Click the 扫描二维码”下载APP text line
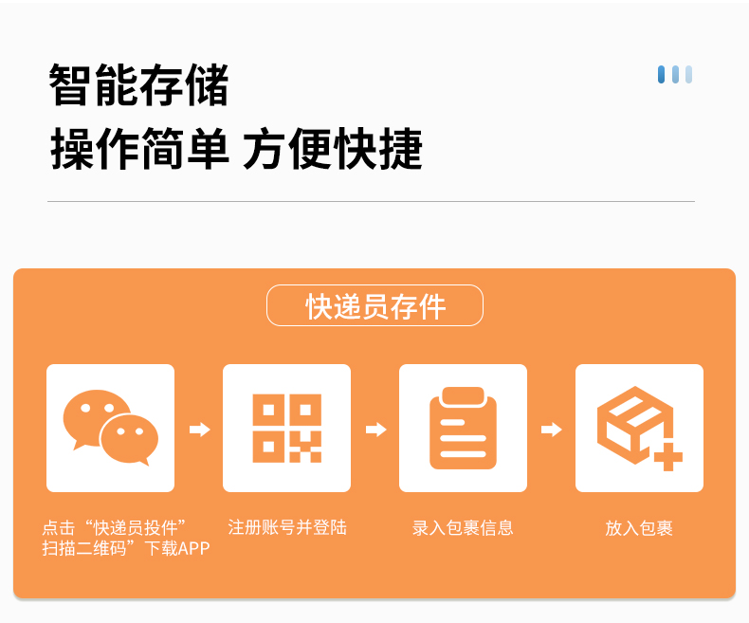The width and height of the screenshot is (749, 623). pos(126,548)
